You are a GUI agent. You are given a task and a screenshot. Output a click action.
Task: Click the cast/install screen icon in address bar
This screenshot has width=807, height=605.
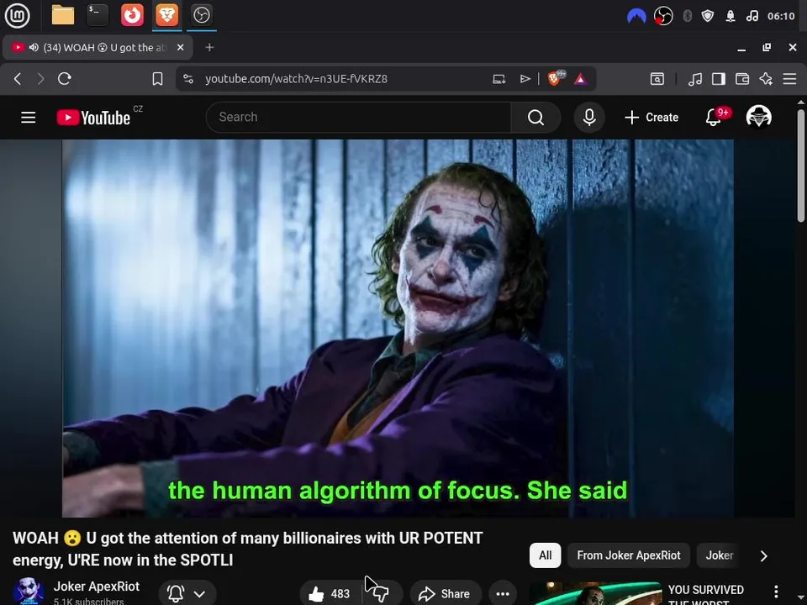pos(498,79)
